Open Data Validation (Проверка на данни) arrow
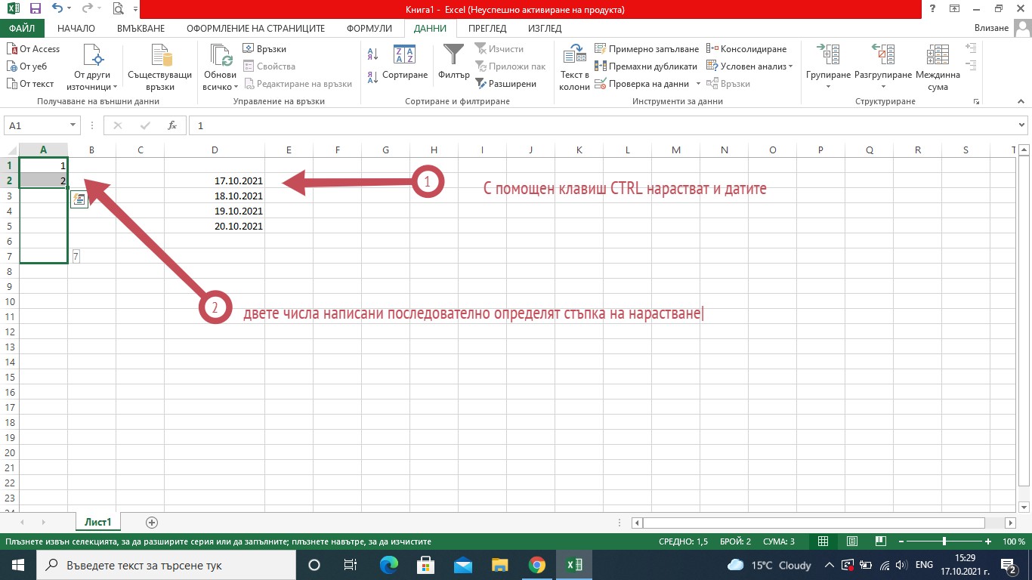 (698, 84)
